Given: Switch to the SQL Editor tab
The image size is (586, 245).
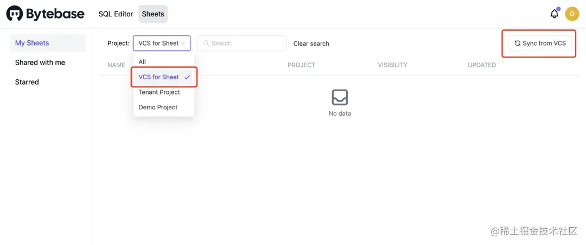Looking at the screenshot, I should point(116,14).
